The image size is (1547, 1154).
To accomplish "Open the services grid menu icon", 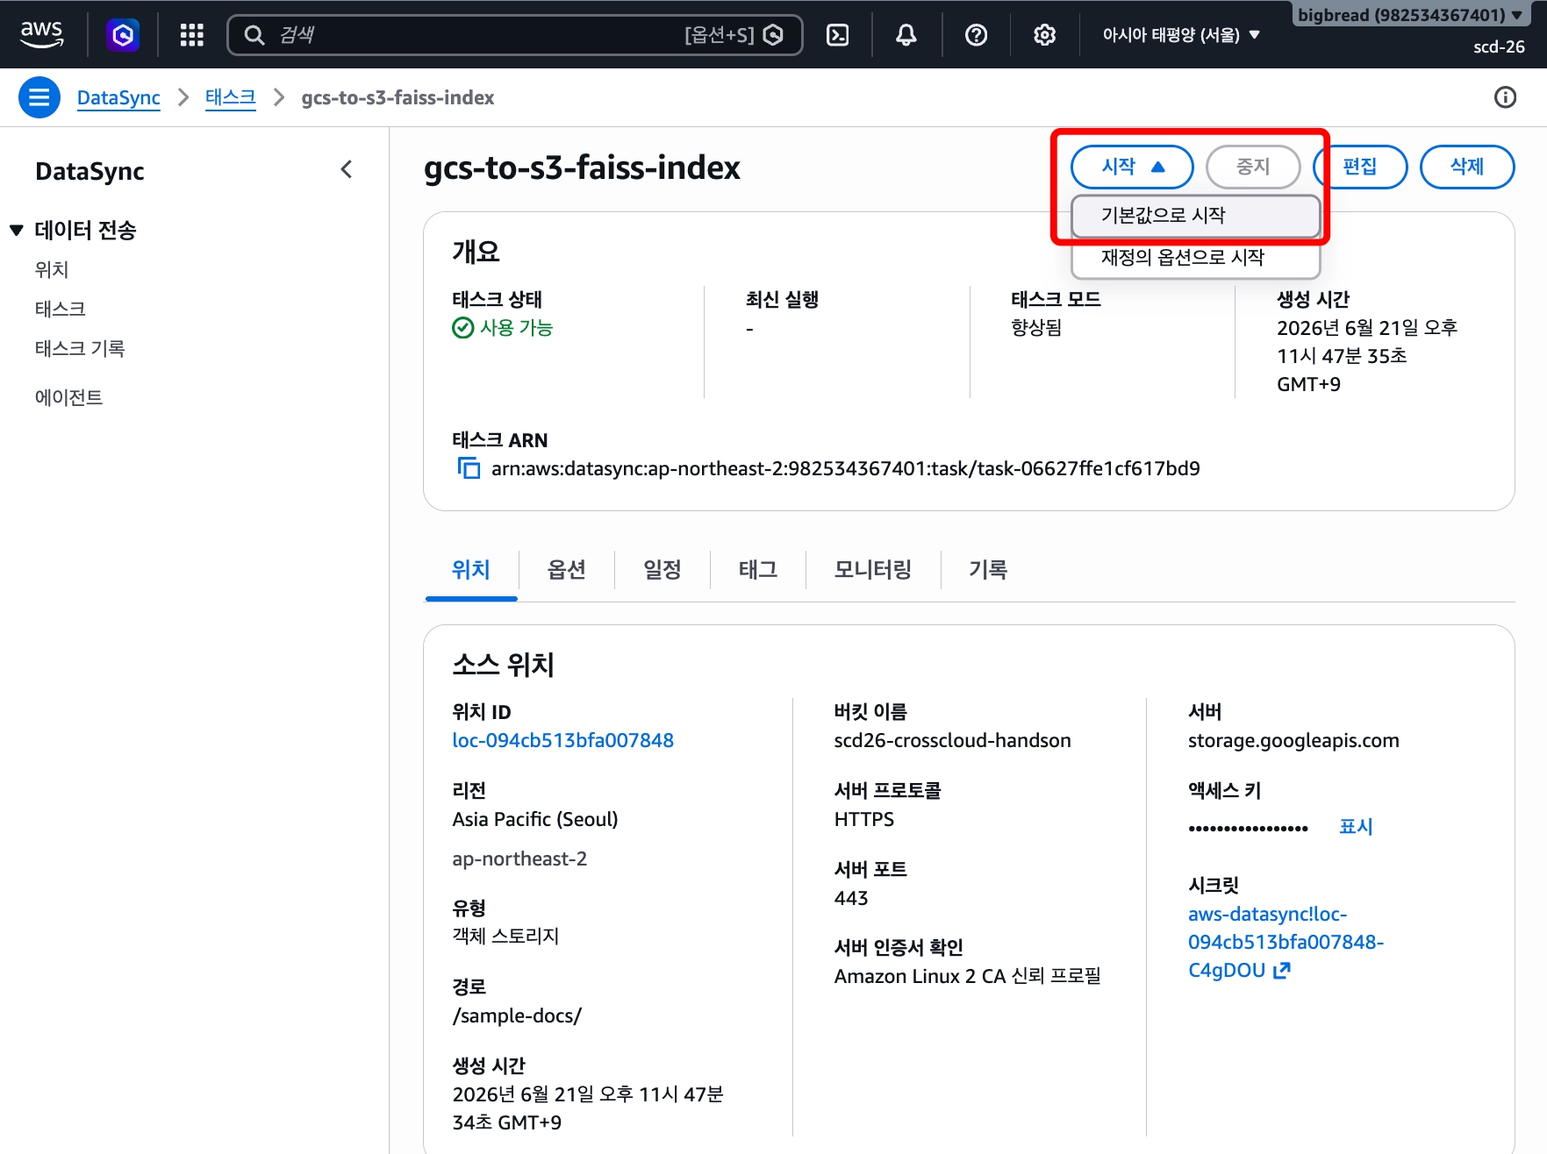I will point(191,35).
